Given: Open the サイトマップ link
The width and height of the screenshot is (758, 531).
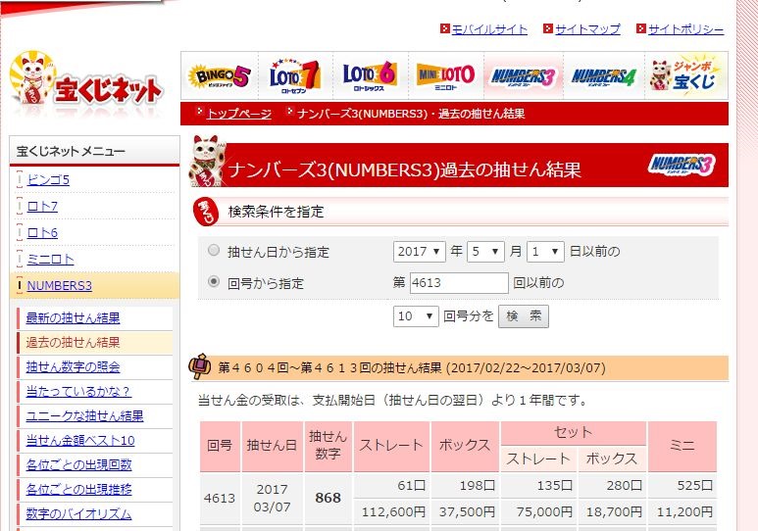Looking at the screenshot, I should [587, 29].
